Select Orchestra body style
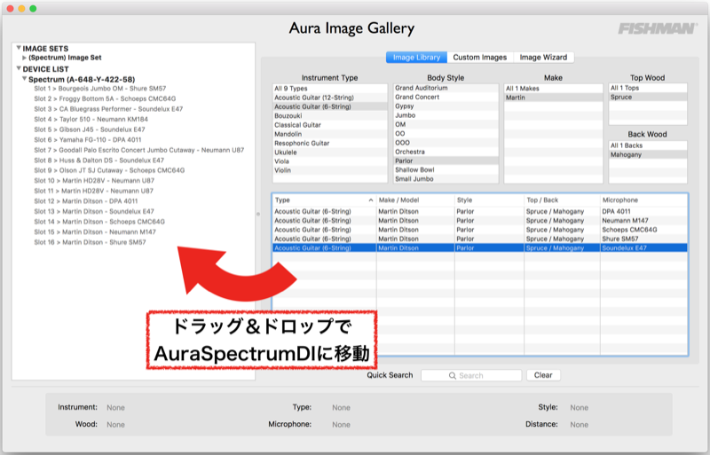 446,152
